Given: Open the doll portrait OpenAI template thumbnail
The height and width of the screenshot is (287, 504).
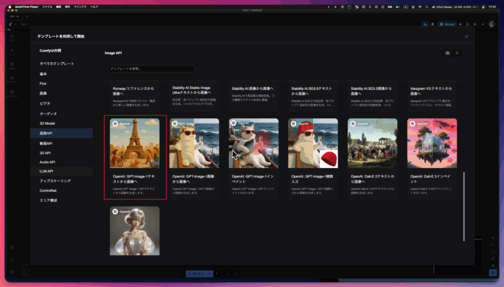Looking at the screenshot, I should (x=135, y=230).
